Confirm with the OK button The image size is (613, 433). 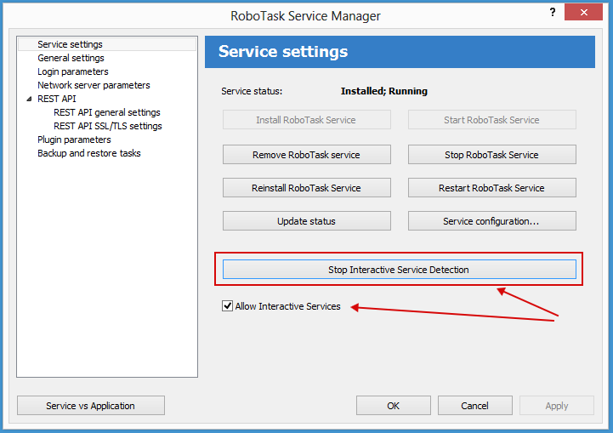(394, 406)
